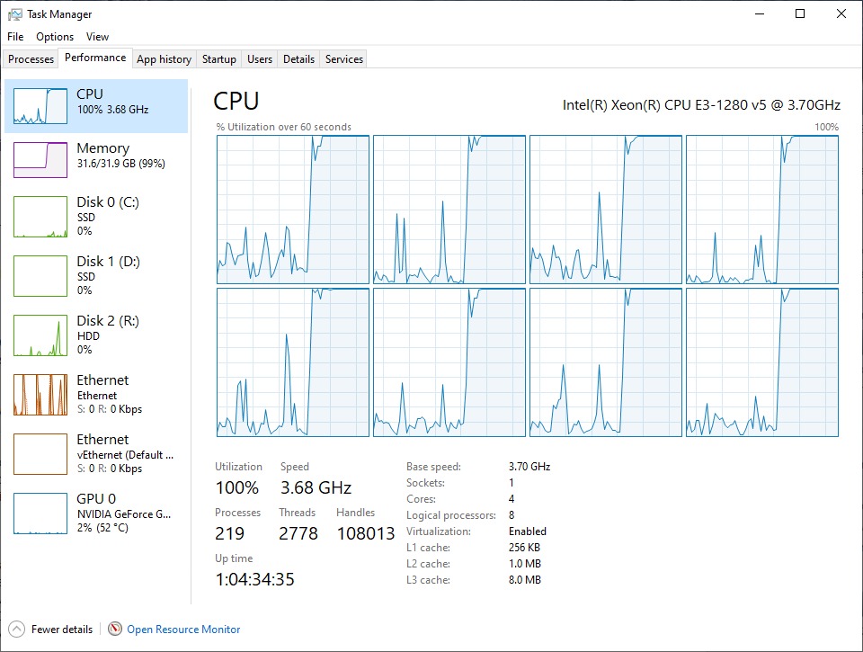Switch to the Processes tab

pyautogui.click(x=31, y=59)
